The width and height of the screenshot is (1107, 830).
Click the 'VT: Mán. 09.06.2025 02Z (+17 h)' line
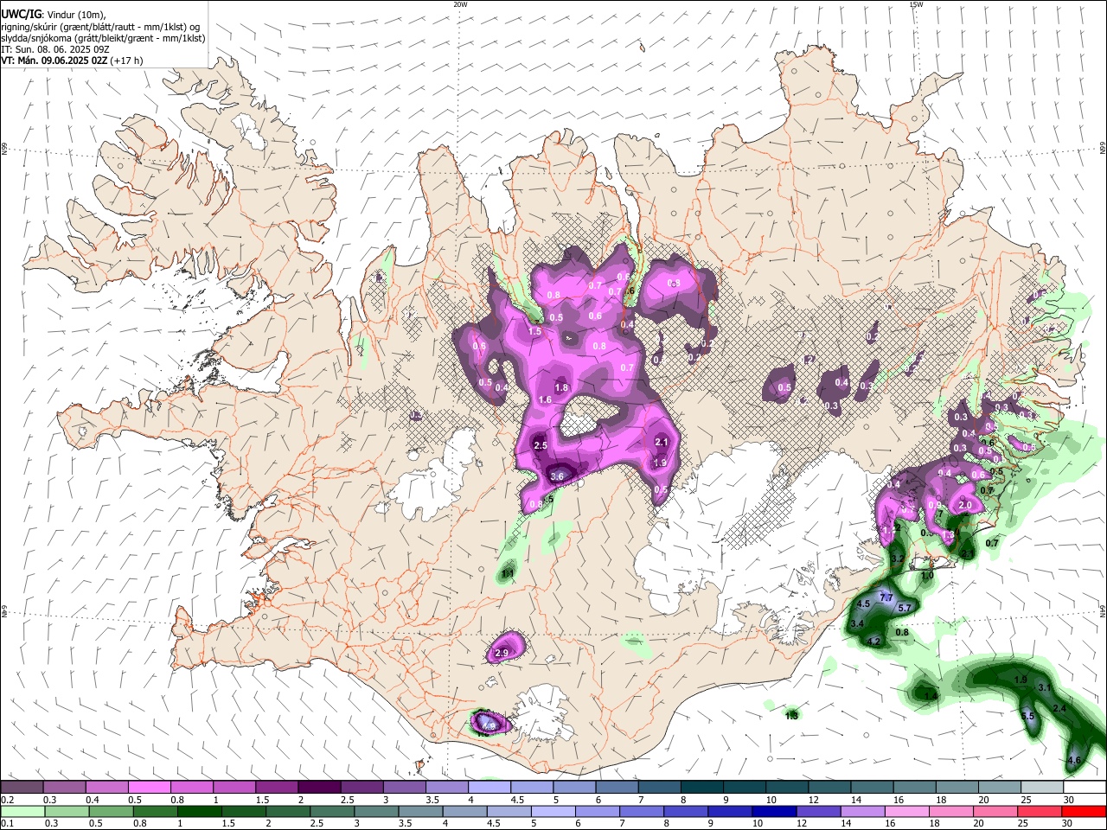pyautogui.click(x=73, y=61)
